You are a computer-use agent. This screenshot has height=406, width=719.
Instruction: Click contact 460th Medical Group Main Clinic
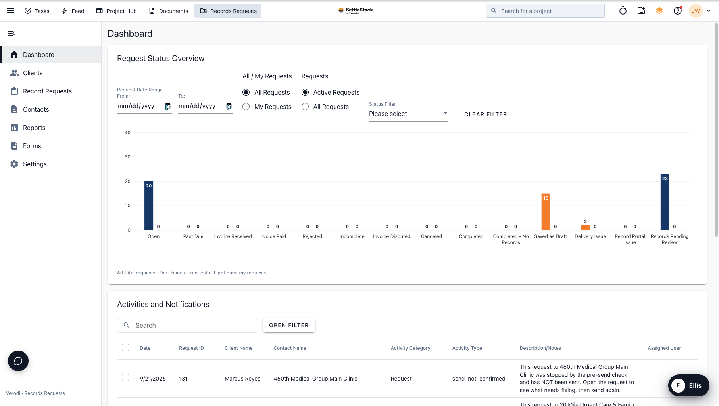pos(315,379)
